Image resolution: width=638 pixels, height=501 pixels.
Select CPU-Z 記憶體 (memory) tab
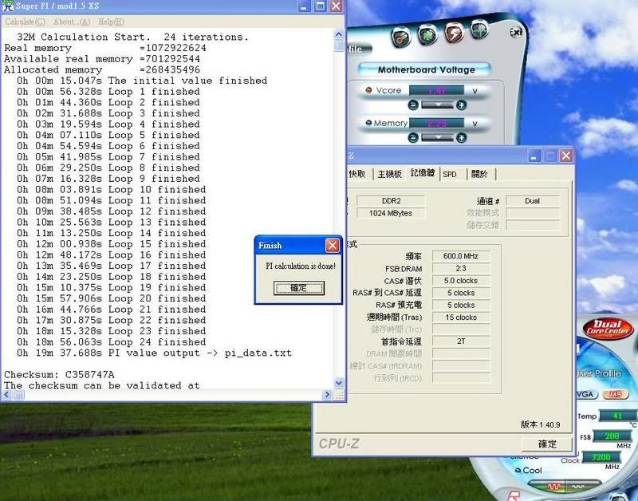pos(423,173)
